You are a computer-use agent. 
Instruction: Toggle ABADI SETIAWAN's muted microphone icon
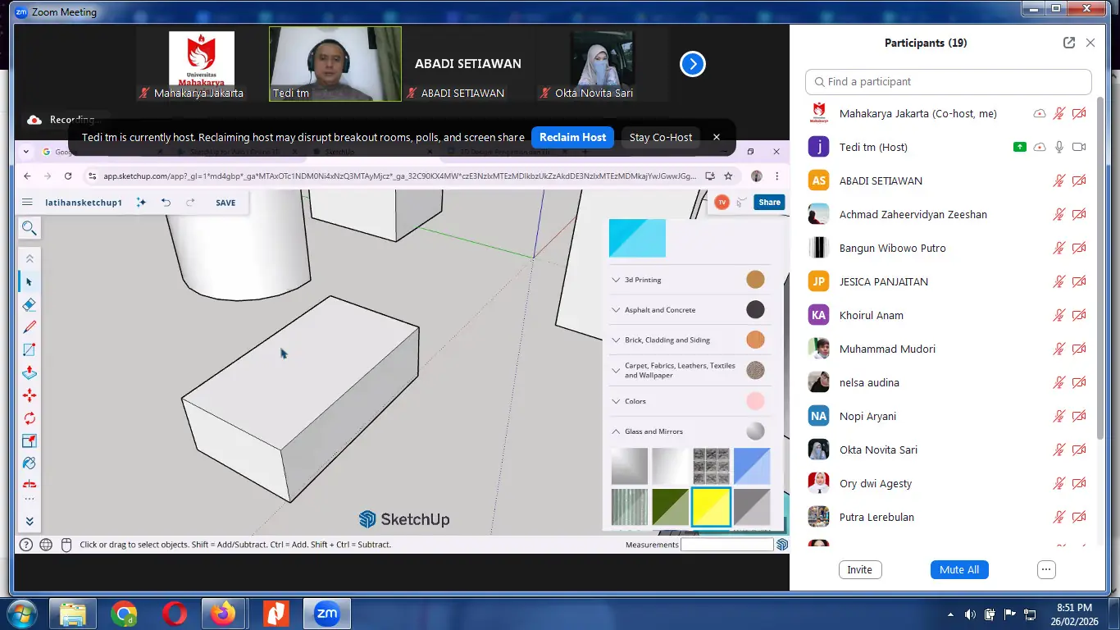coord(1059,180)
